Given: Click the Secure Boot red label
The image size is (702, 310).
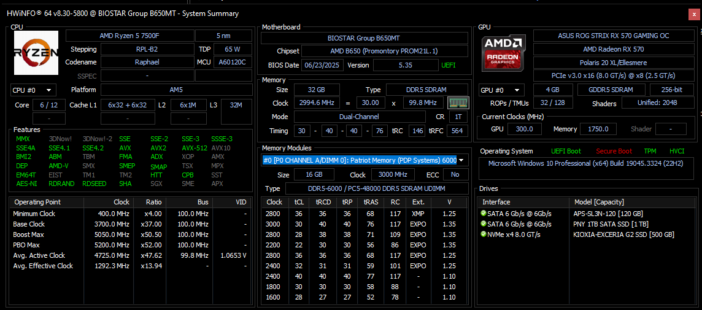Looking at the screenshot, I should click(614, 152).
